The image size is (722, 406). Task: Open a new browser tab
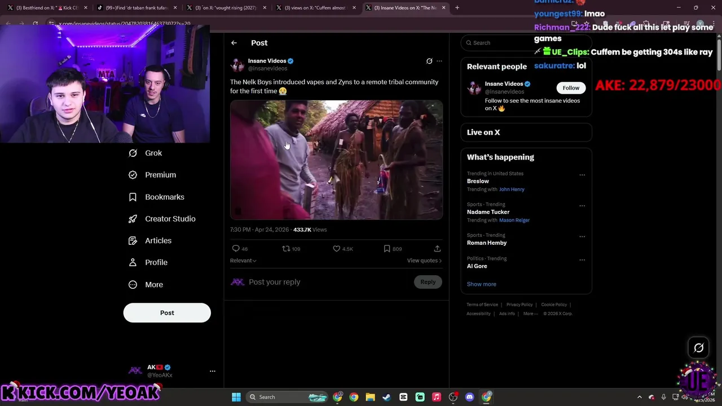click(457, 8)
